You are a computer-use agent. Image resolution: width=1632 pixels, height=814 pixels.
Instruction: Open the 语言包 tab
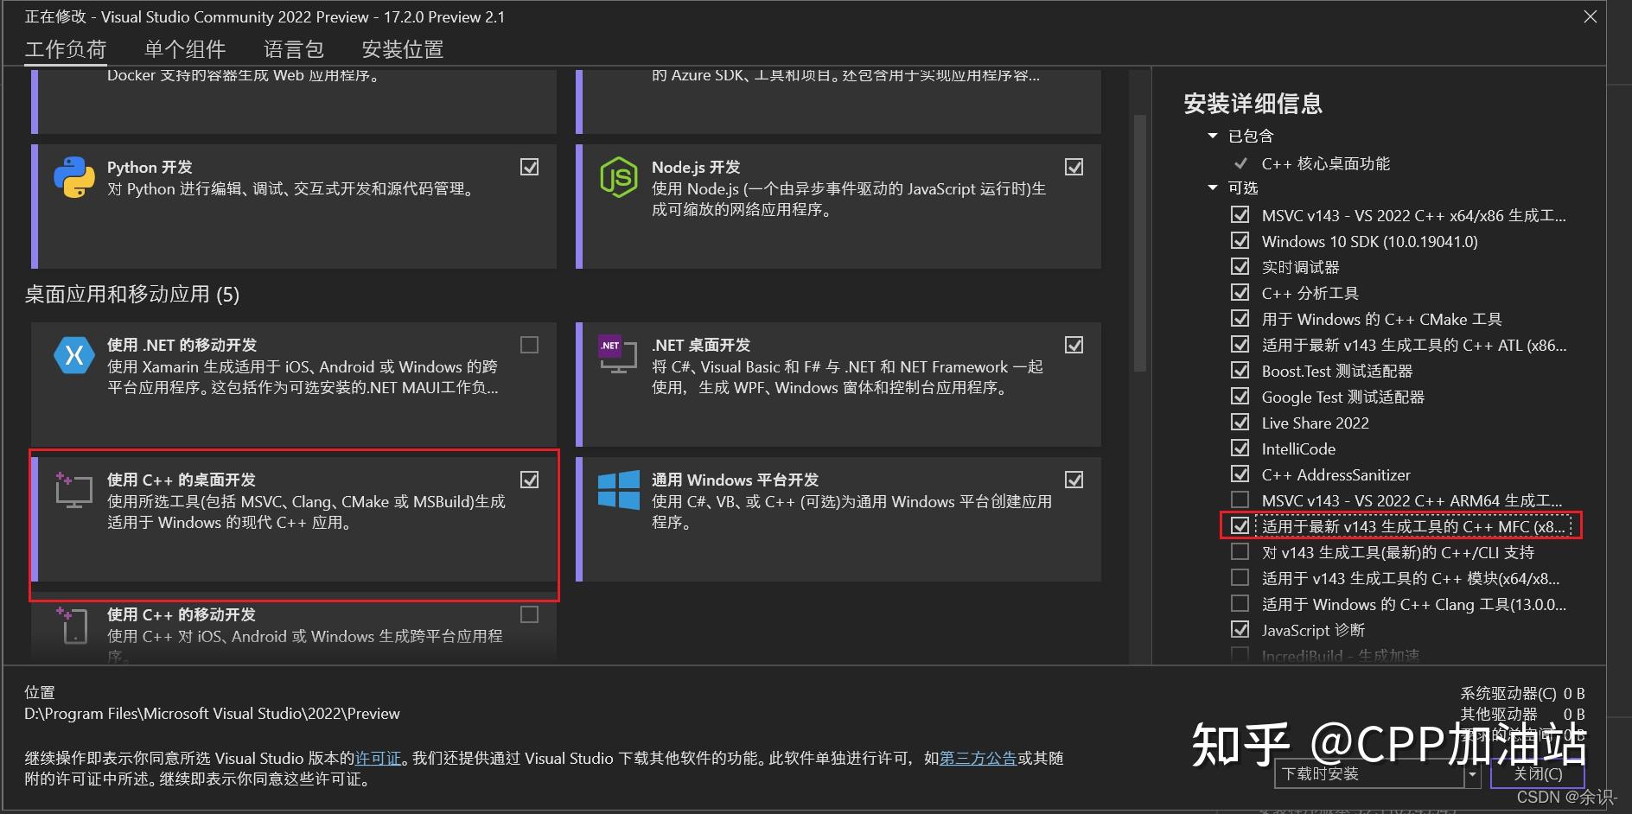(294, 49)
